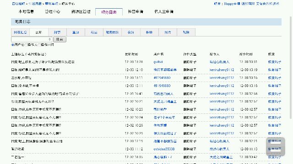The image size is (293, 164).
Task: Restore the post published 12-02 10:26
Action: pos(275,125)
